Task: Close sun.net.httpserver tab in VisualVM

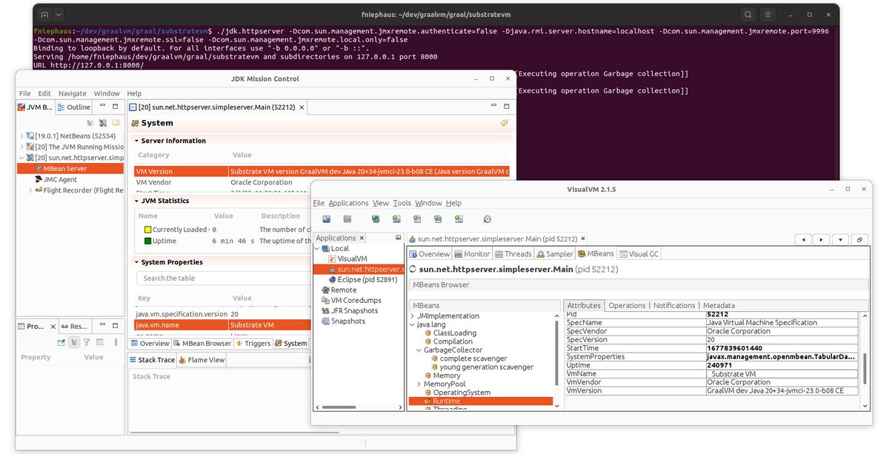Action: coord(583,238)
